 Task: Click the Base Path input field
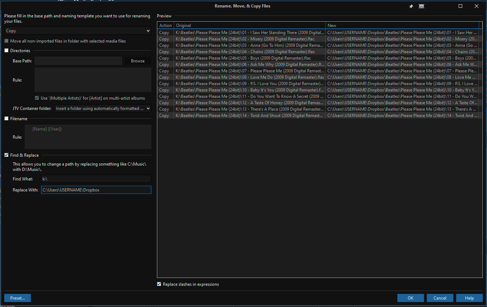pos(78,61)
